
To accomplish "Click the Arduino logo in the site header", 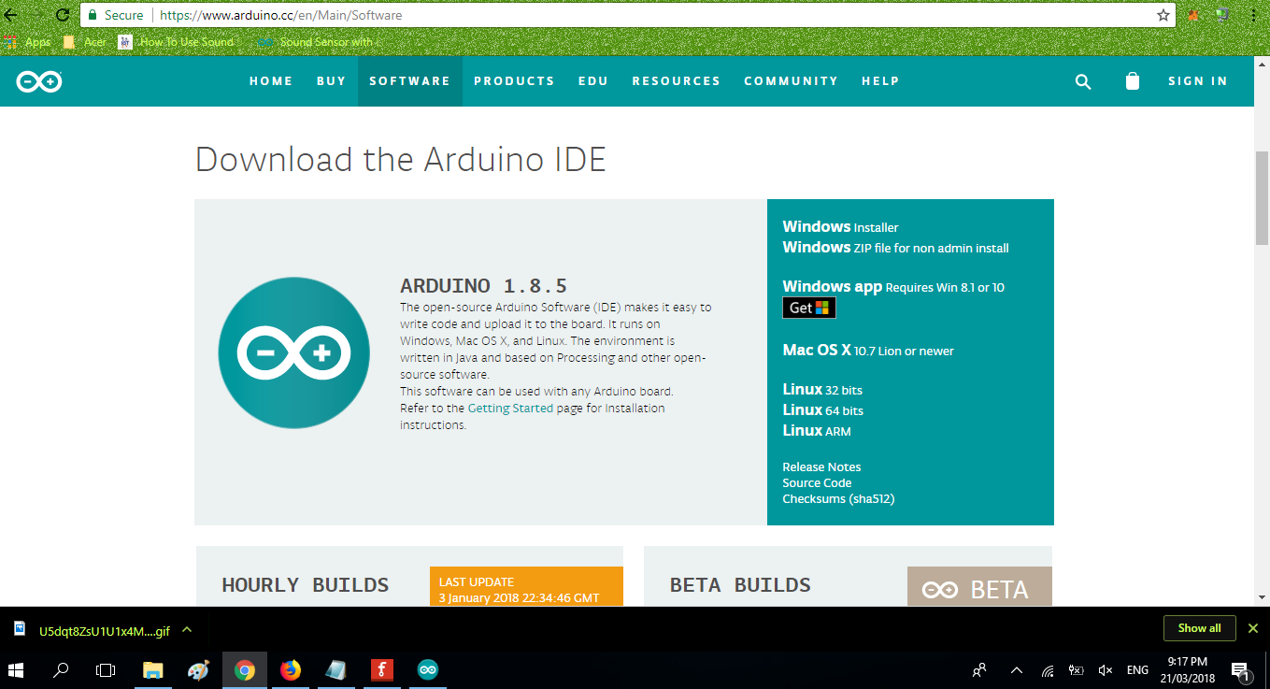I will [x=38, y=81].
